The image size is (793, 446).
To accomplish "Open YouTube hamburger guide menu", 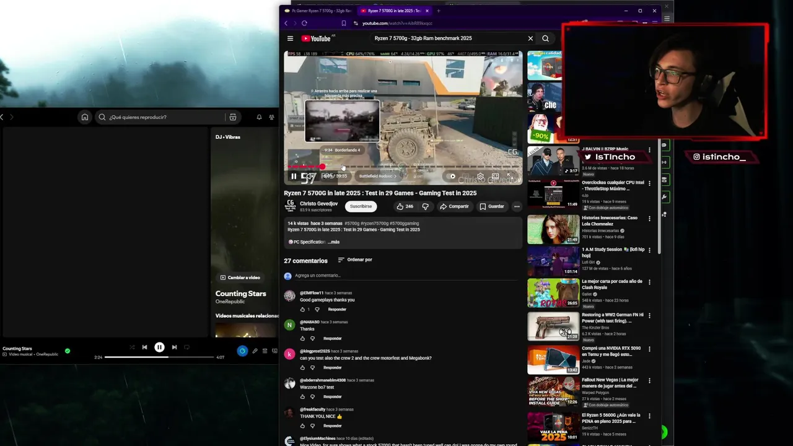I will (290, 38).
